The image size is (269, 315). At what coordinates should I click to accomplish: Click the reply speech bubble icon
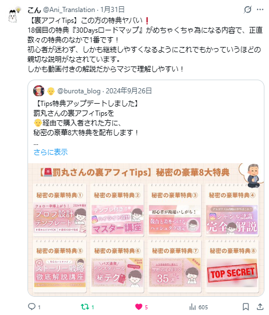(x=31, y=307)
